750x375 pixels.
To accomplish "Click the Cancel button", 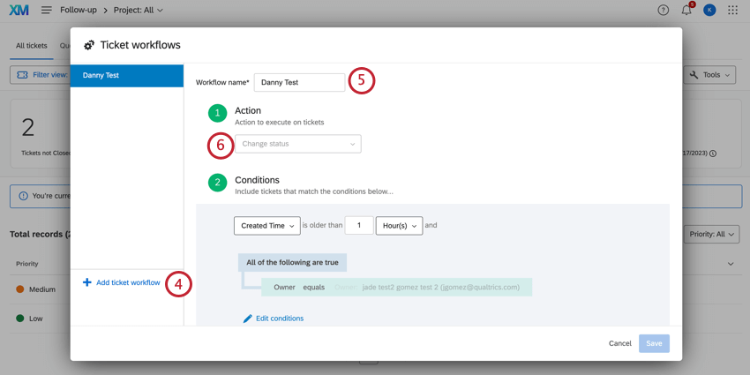I will (620, 343).
